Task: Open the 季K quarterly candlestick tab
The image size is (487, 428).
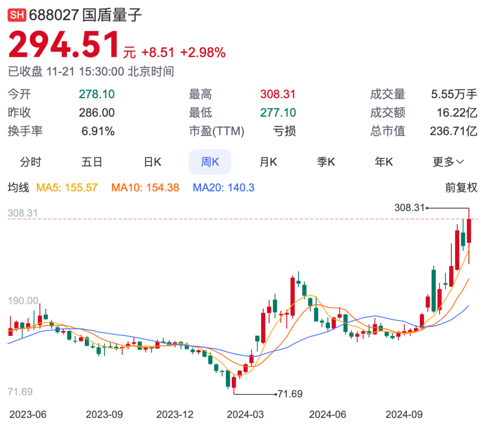Action: [x=326, y=162]
